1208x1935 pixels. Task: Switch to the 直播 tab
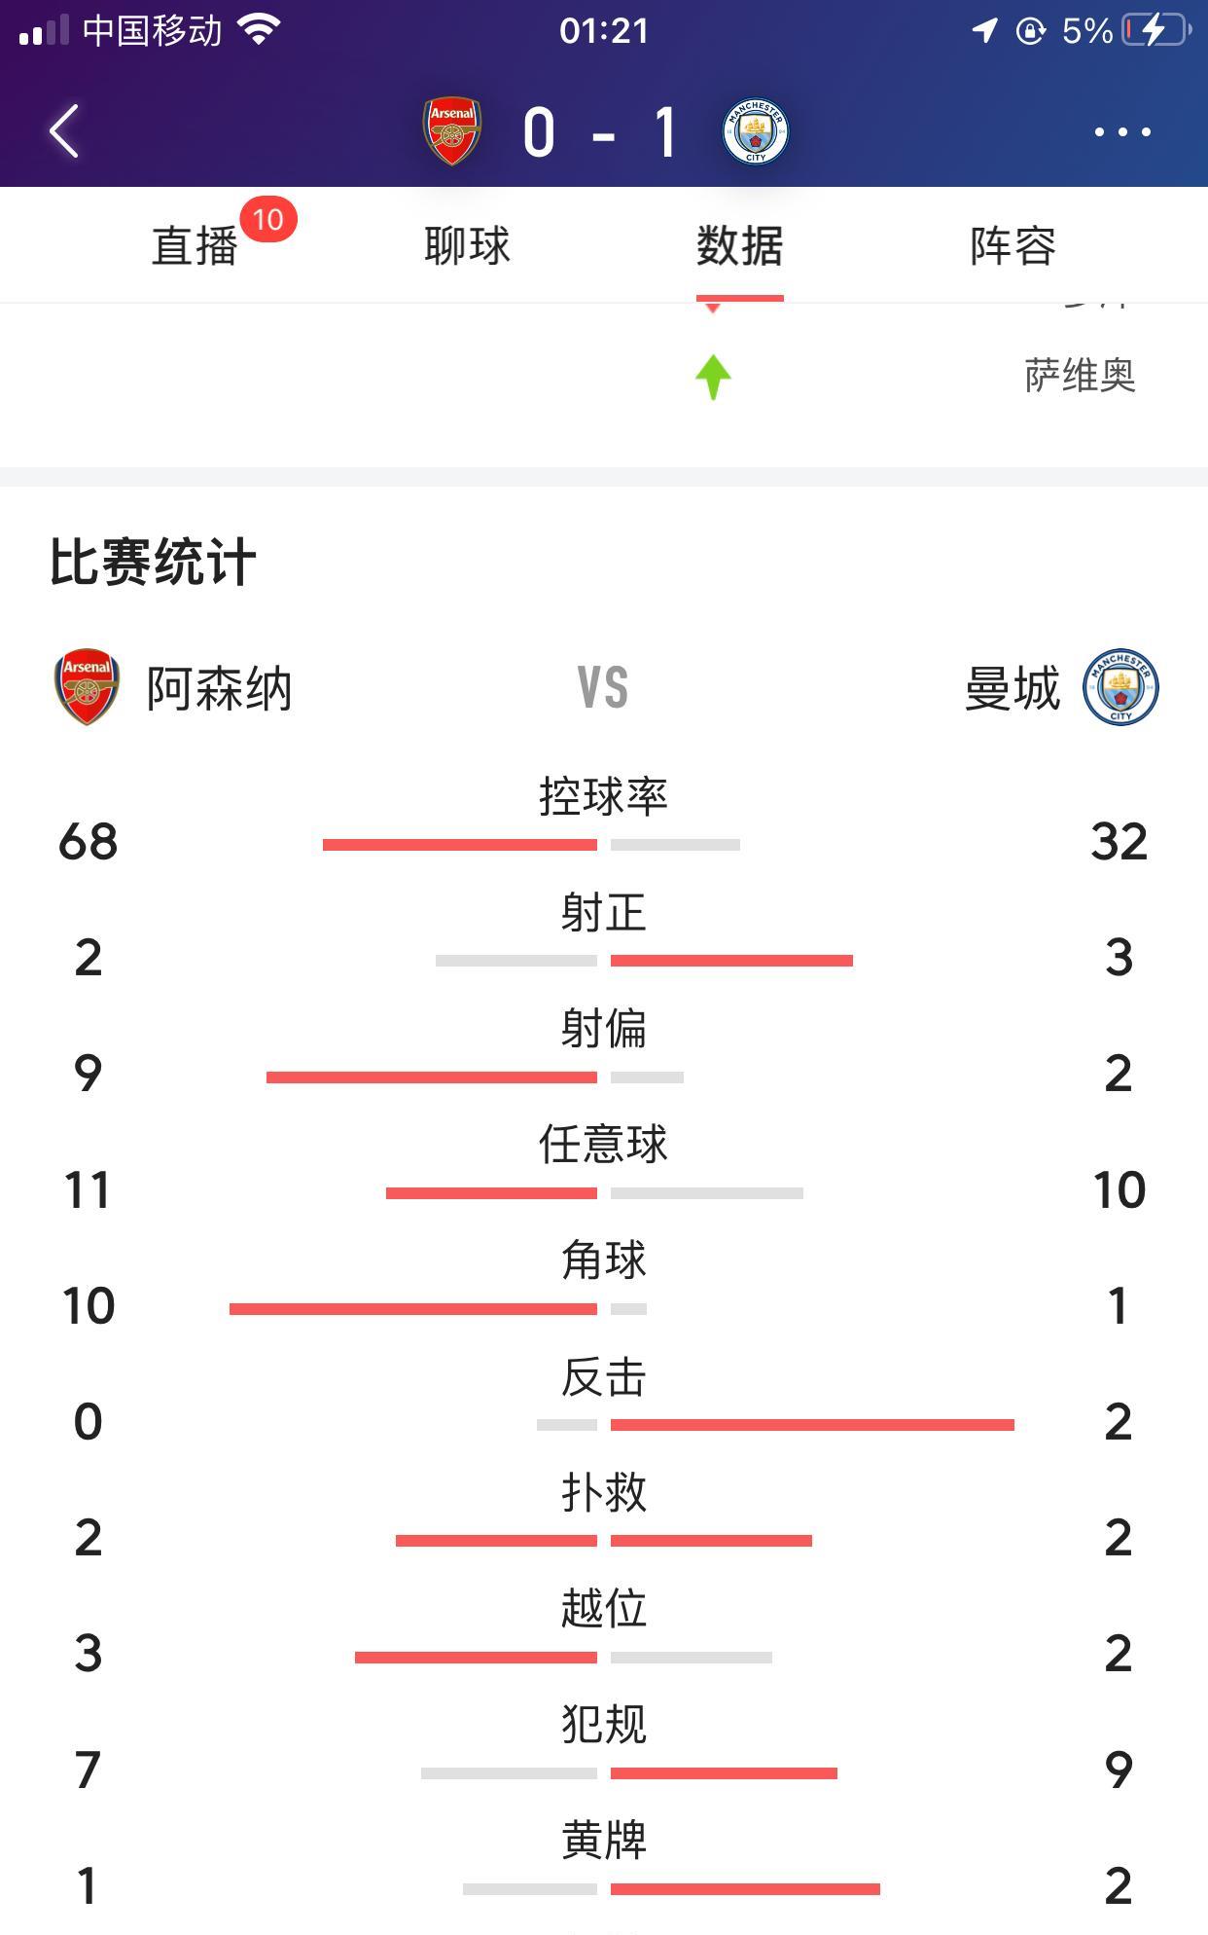click(x=195, y=245)
